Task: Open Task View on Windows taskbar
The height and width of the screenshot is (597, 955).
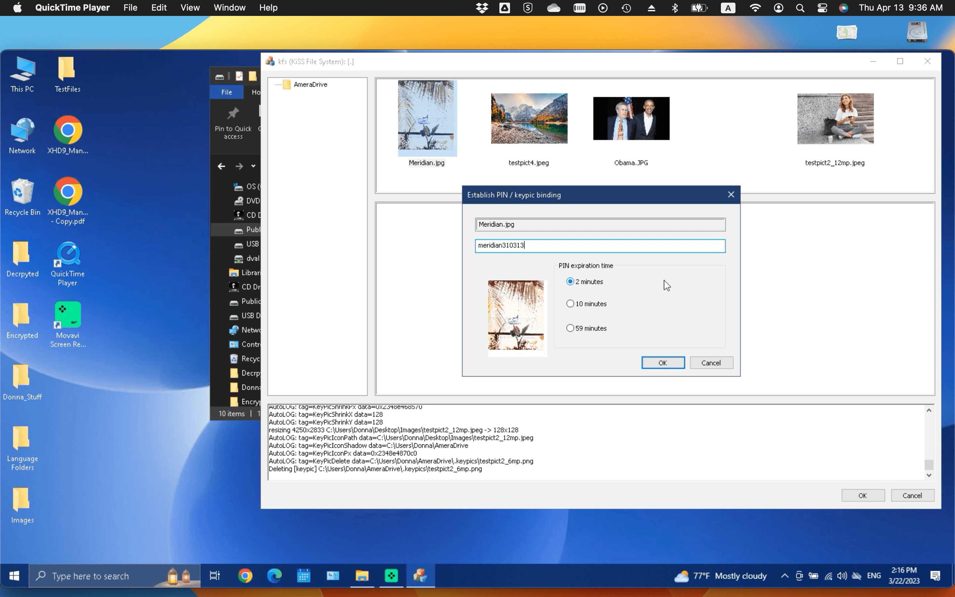Action: 215,576
